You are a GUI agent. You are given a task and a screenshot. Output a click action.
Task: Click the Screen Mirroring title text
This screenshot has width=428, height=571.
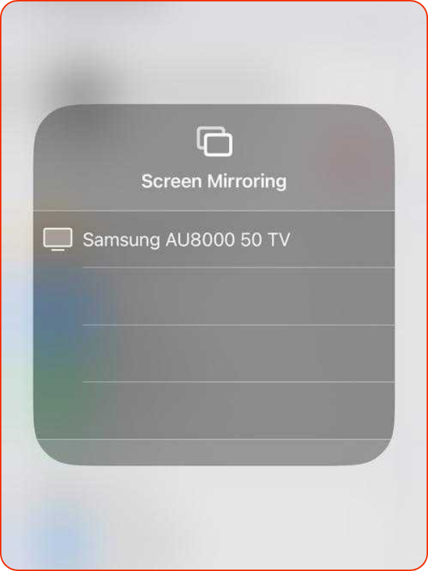tap(214, 181)
